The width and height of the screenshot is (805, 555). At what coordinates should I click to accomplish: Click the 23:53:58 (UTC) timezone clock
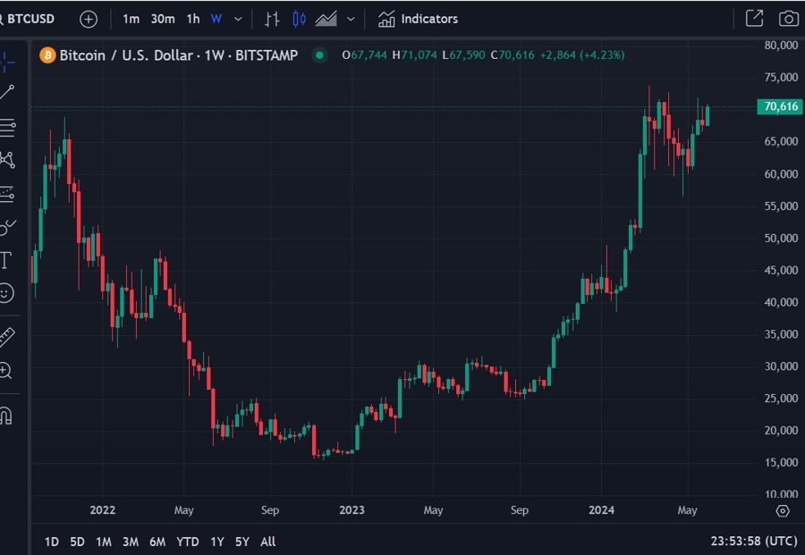click(754, 542)
